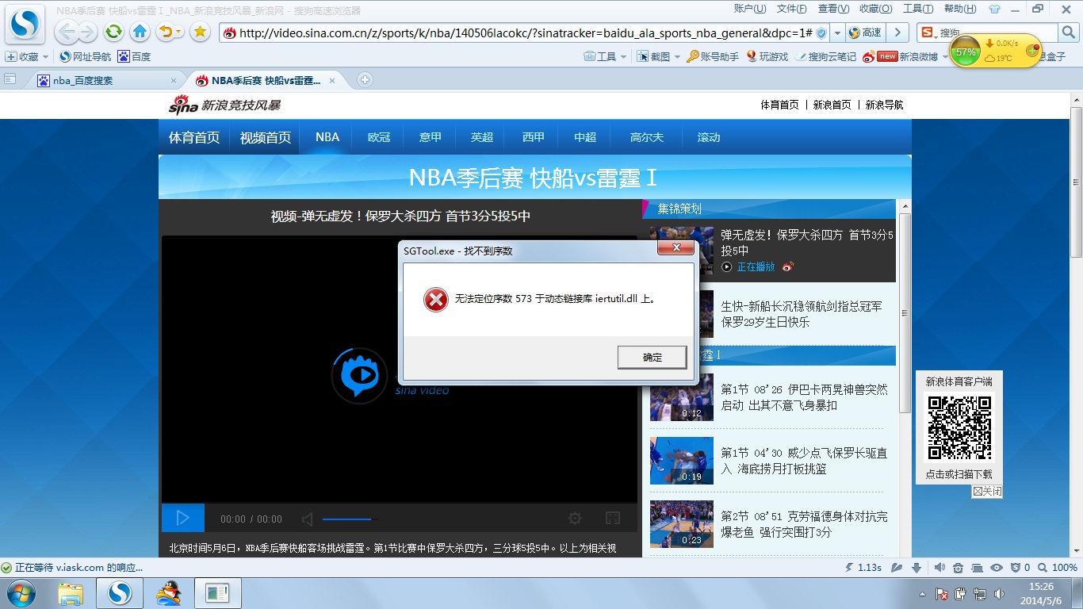Click 视频首页 in the navigation bar
The image size is (1083, 609).
(x=266, y=137)
